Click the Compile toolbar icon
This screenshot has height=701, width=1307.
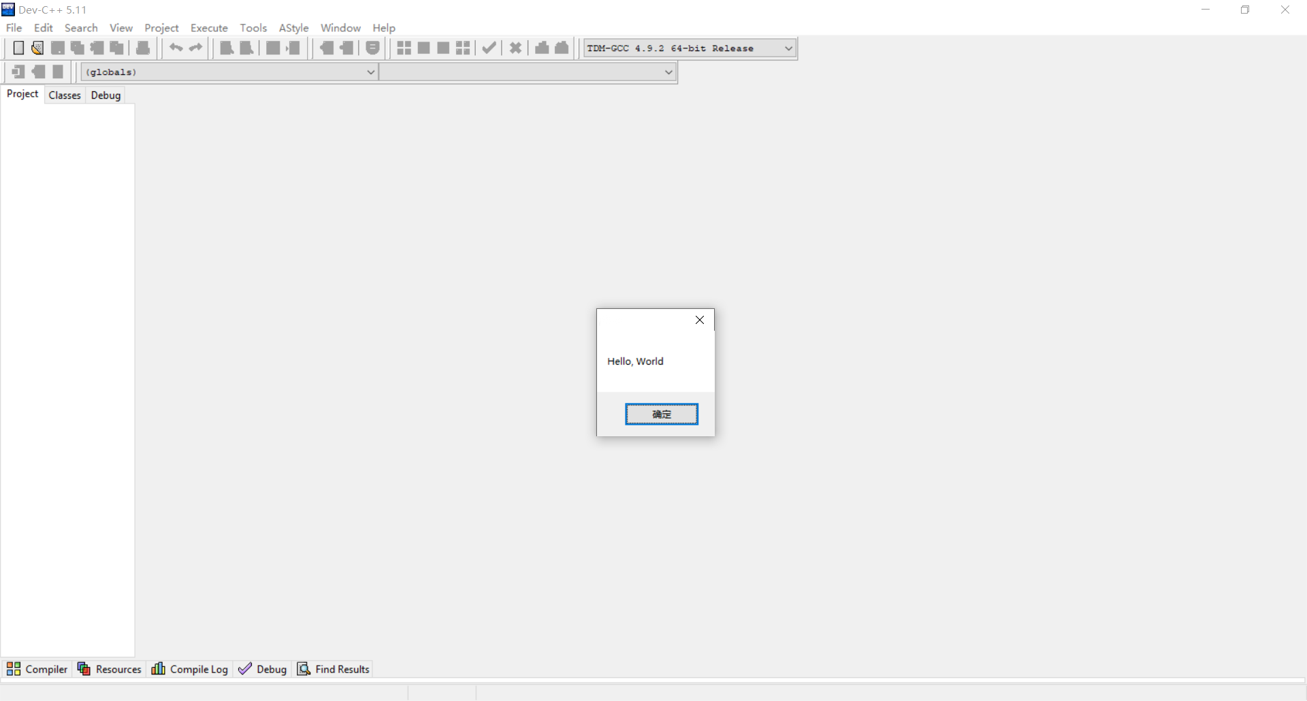coord(404,48)
